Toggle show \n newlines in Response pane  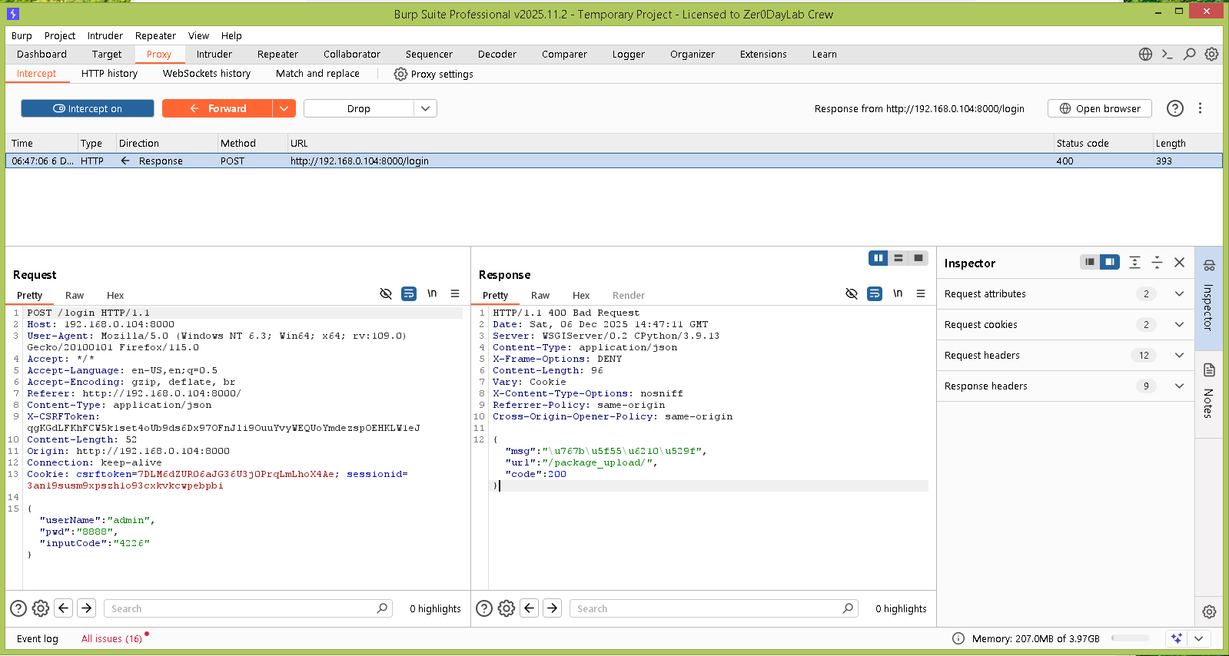click(898, 293)
